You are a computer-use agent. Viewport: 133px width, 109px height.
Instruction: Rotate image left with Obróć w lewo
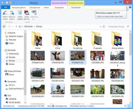[x=5, y=15]
